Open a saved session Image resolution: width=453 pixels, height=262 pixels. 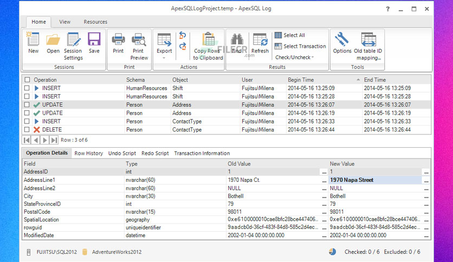click(53, 43)
